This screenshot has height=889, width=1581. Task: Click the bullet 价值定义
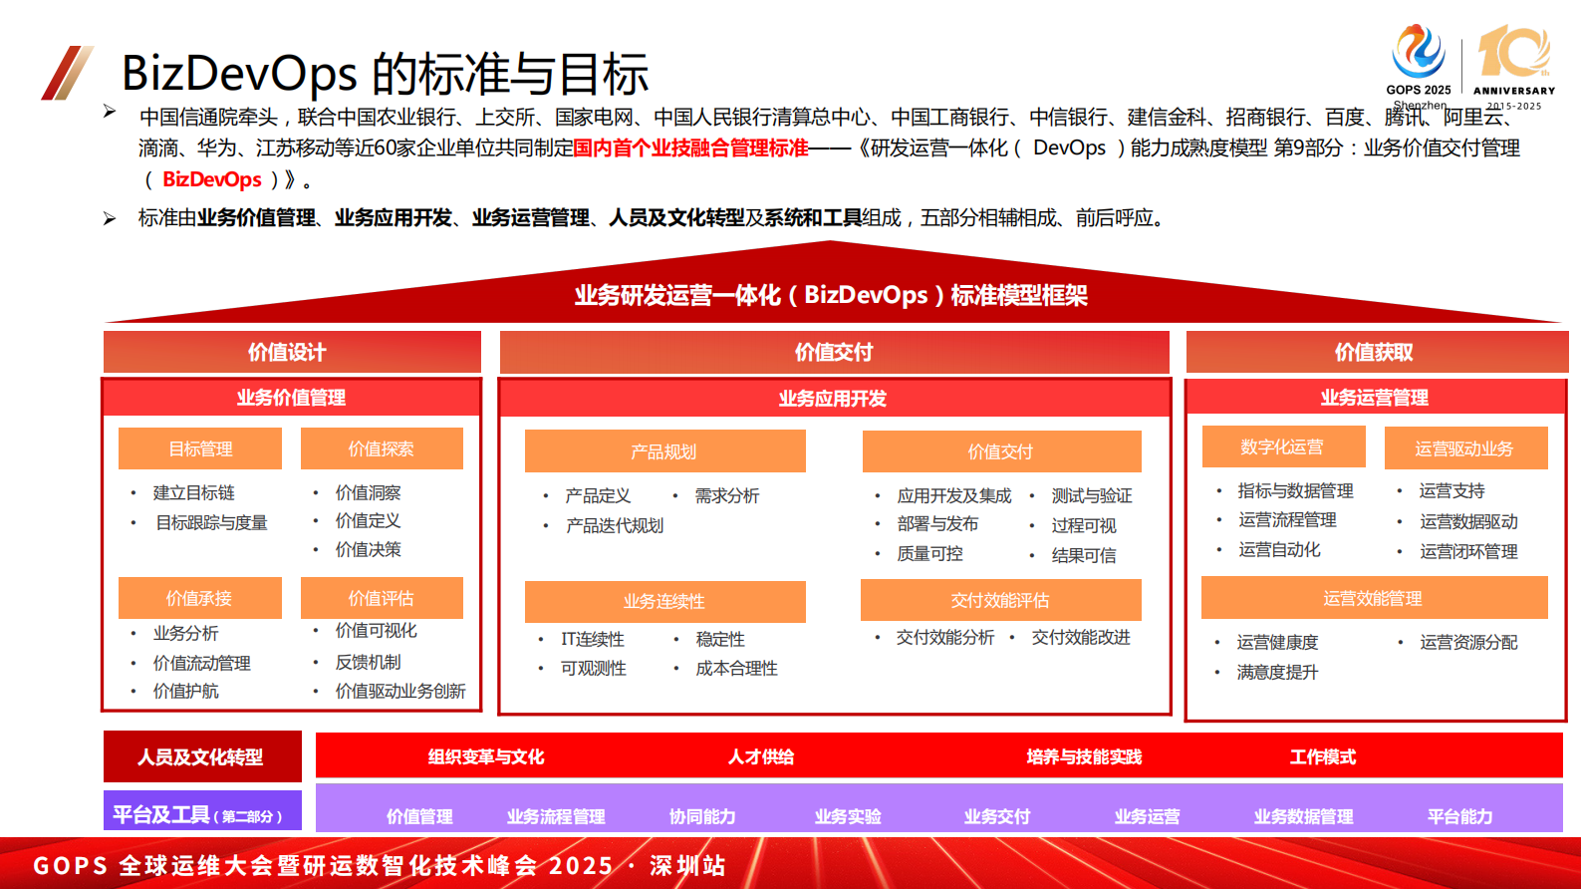pyautogui.click(x=369, y=520)
